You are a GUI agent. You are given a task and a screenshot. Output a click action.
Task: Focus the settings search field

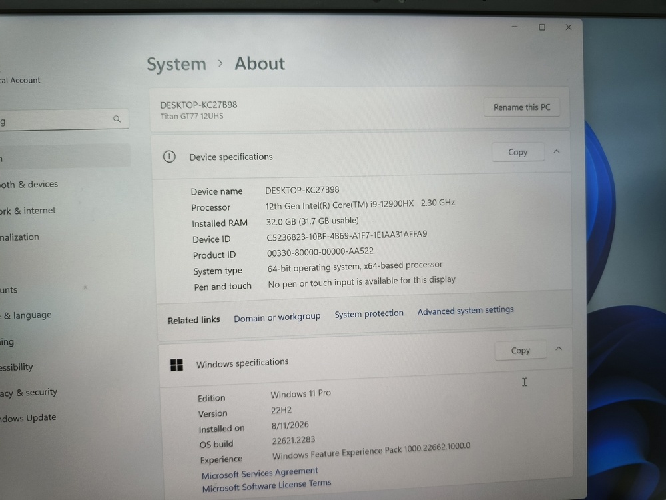pos(64,120)
